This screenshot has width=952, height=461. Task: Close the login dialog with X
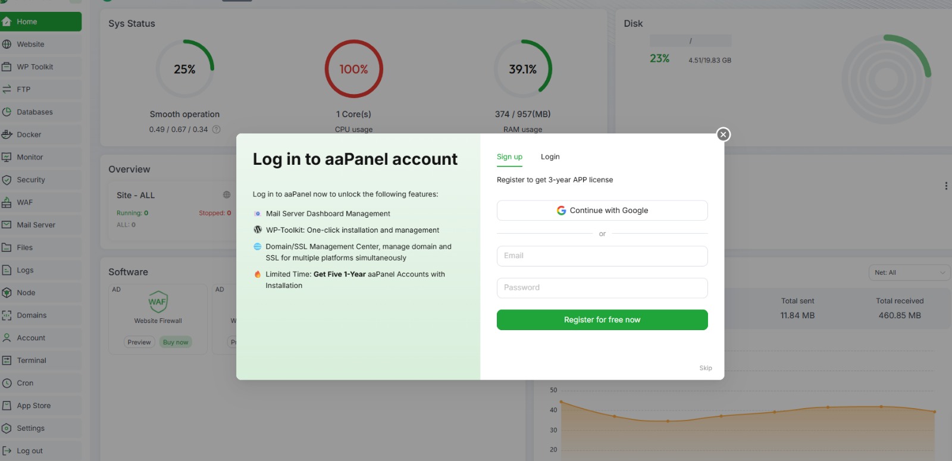click(723, 134)
